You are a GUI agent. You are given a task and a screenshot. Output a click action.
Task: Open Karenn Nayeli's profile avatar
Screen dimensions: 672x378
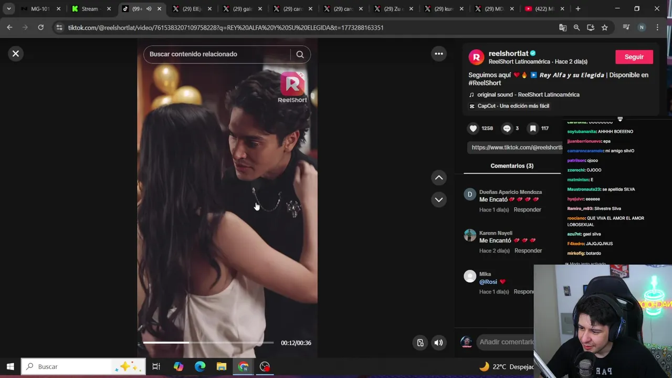click(x=470, y=235)
